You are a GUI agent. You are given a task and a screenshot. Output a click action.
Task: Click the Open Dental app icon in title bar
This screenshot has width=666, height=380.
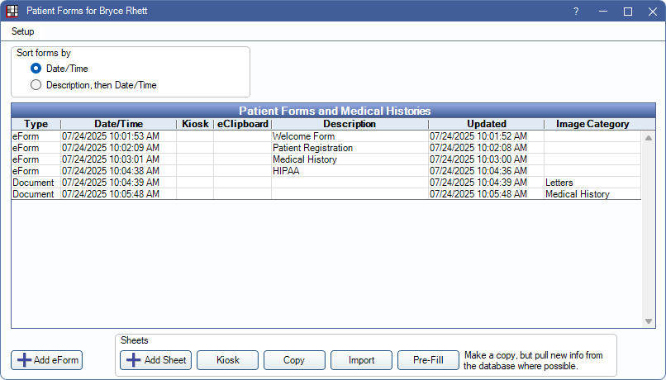click(12, 12)
